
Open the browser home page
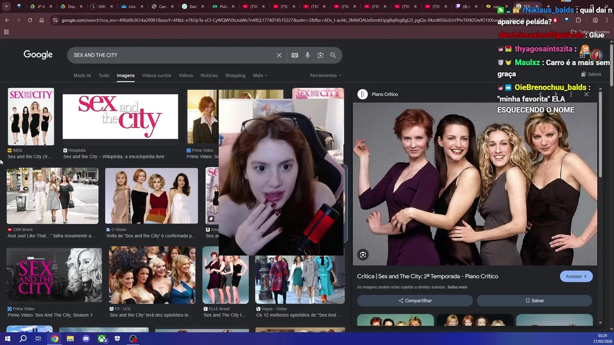click(41, 20)
